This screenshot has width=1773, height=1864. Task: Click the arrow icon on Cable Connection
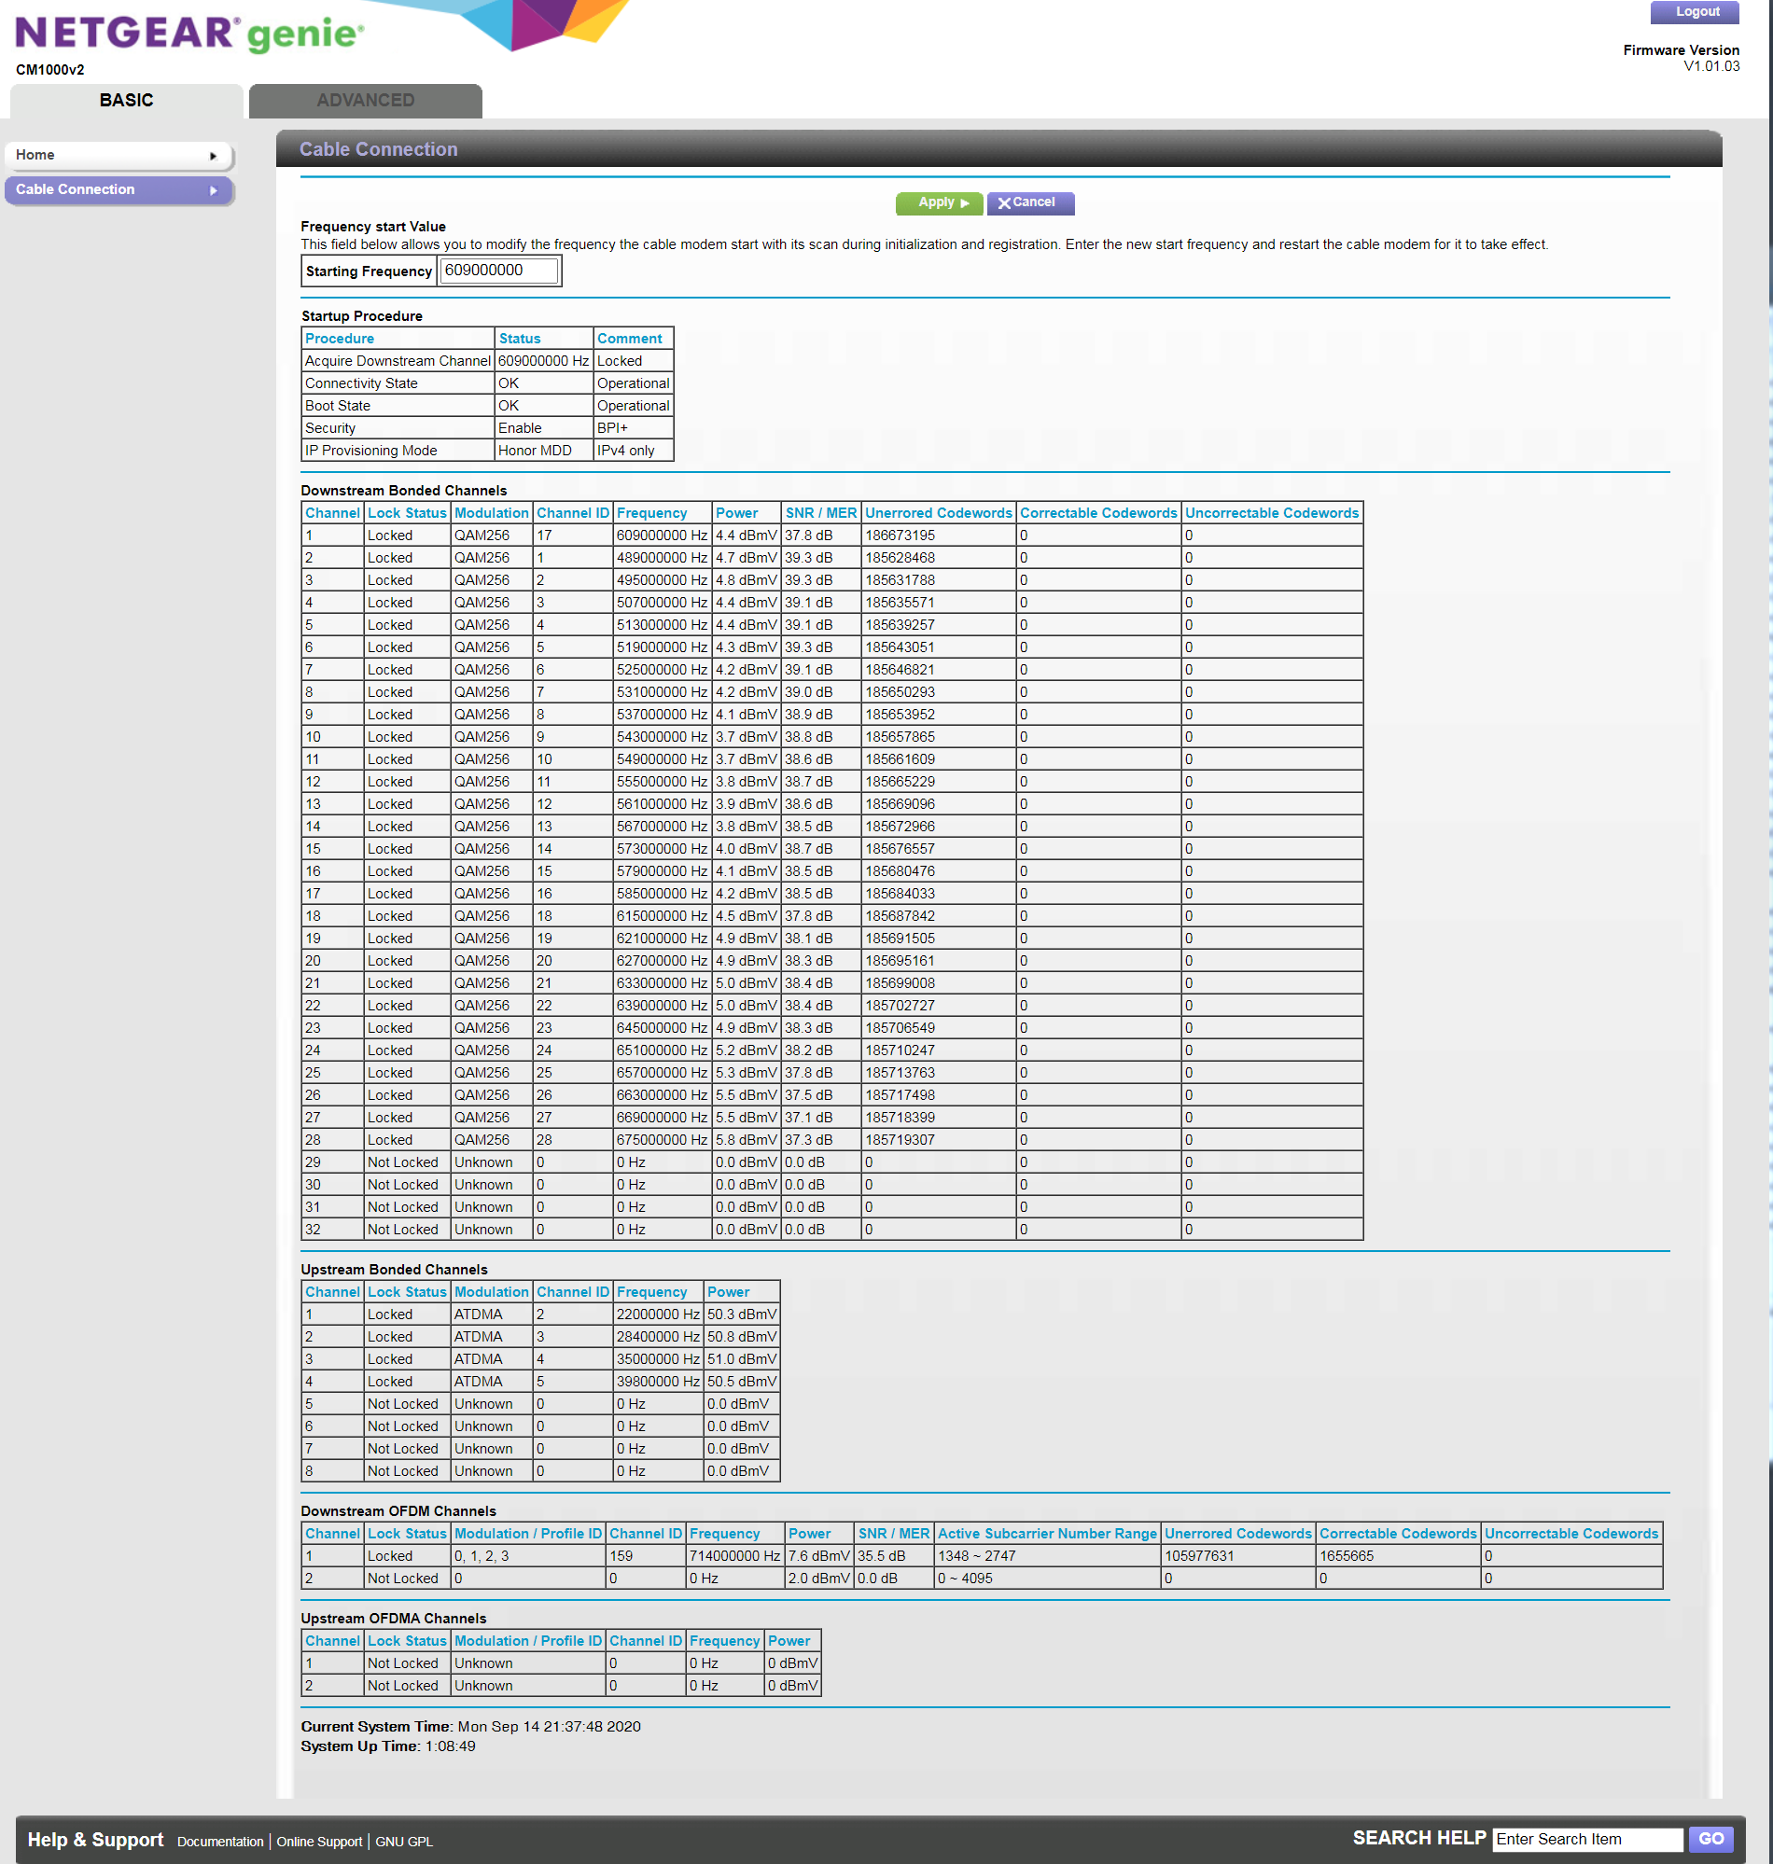click(213, 190)
